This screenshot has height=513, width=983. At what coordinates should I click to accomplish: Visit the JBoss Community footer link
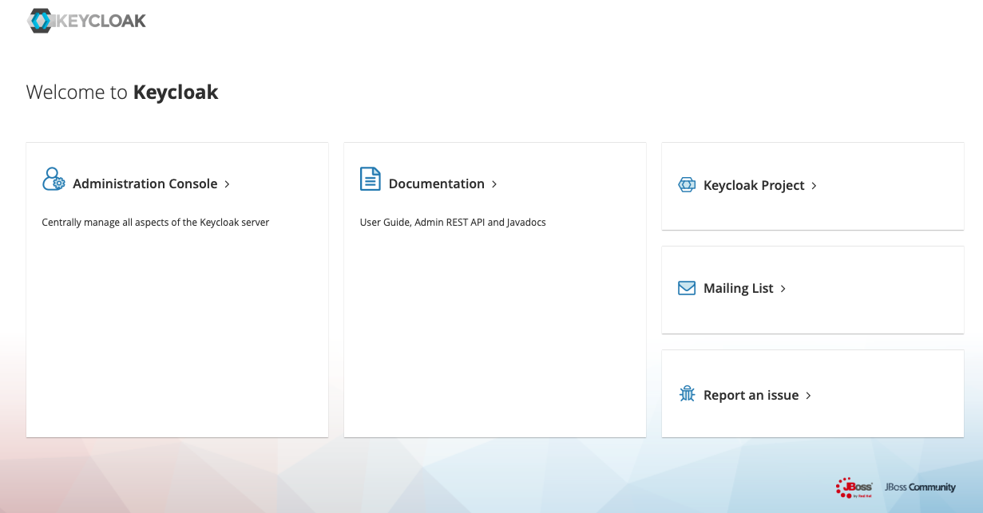click(920, 487)
